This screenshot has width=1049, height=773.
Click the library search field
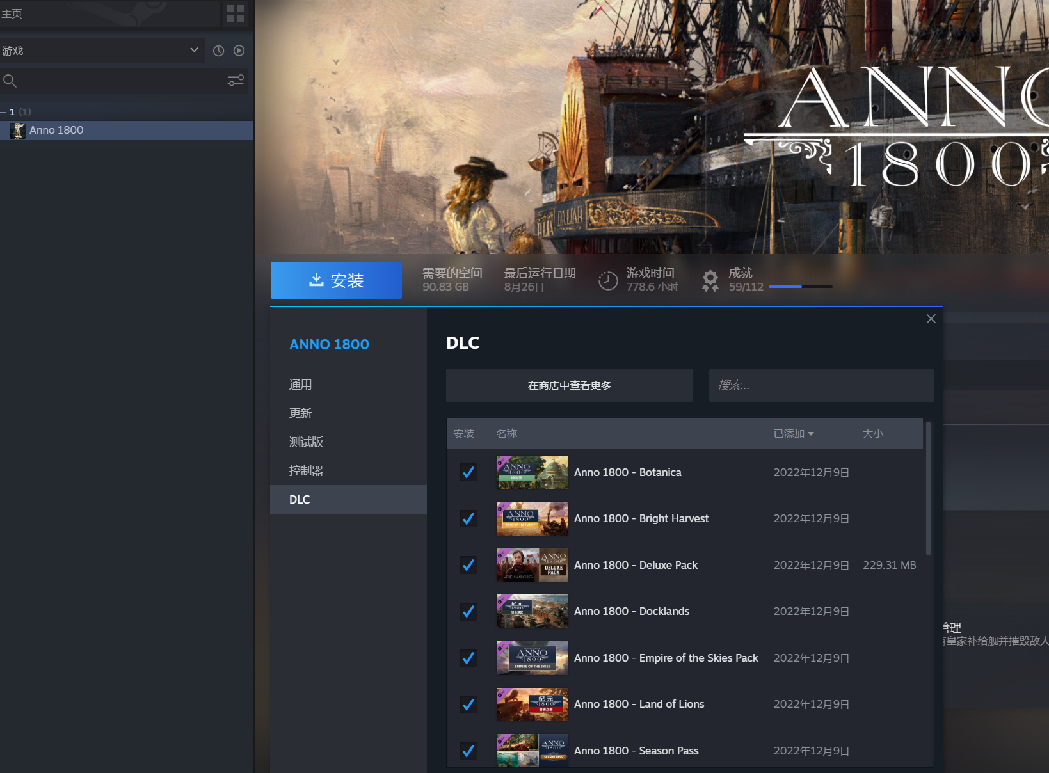(x=124, y=81)
